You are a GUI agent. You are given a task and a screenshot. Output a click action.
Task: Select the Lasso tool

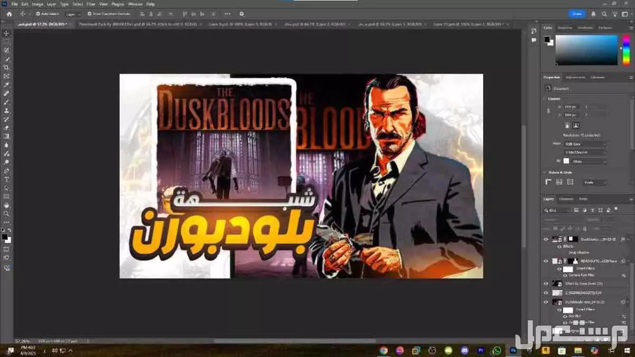point(6,50)
